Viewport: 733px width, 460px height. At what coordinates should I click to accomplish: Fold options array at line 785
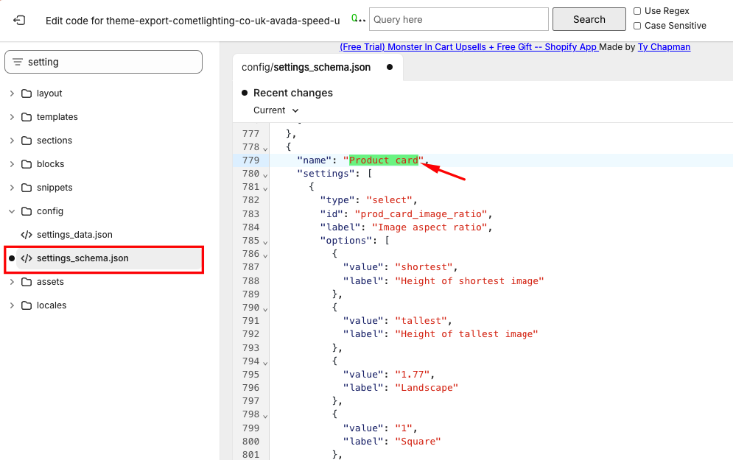pos(265,242)
